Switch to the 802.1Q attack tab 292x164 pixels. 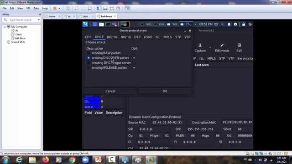point(112,37)
